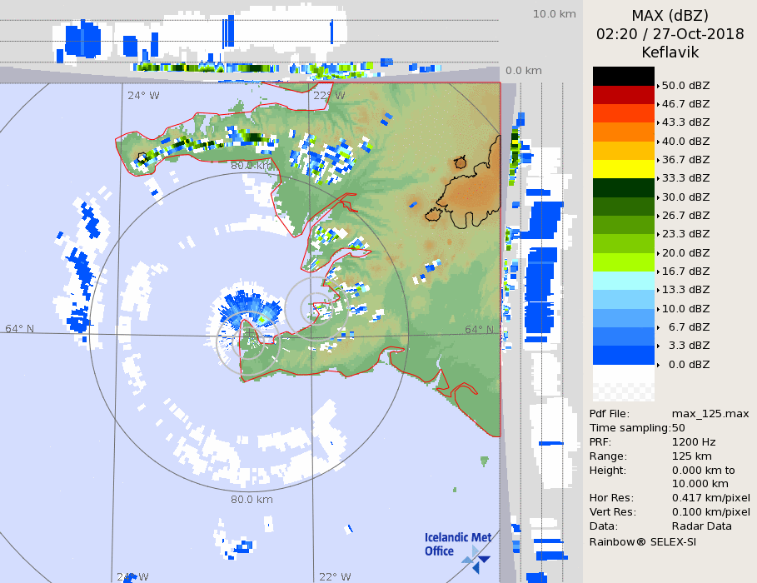This screenshot has width=757, height=583.
Task: Click the MAX (dBZ) title text
Action: (x=670, y=16)
